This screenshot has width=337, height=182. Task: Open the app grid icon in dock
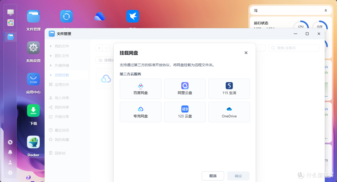tap(10, 22)
